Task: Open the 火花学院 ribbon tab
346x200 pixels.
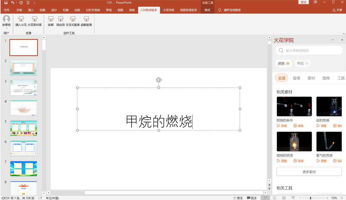Action: [x=169, y=10]
